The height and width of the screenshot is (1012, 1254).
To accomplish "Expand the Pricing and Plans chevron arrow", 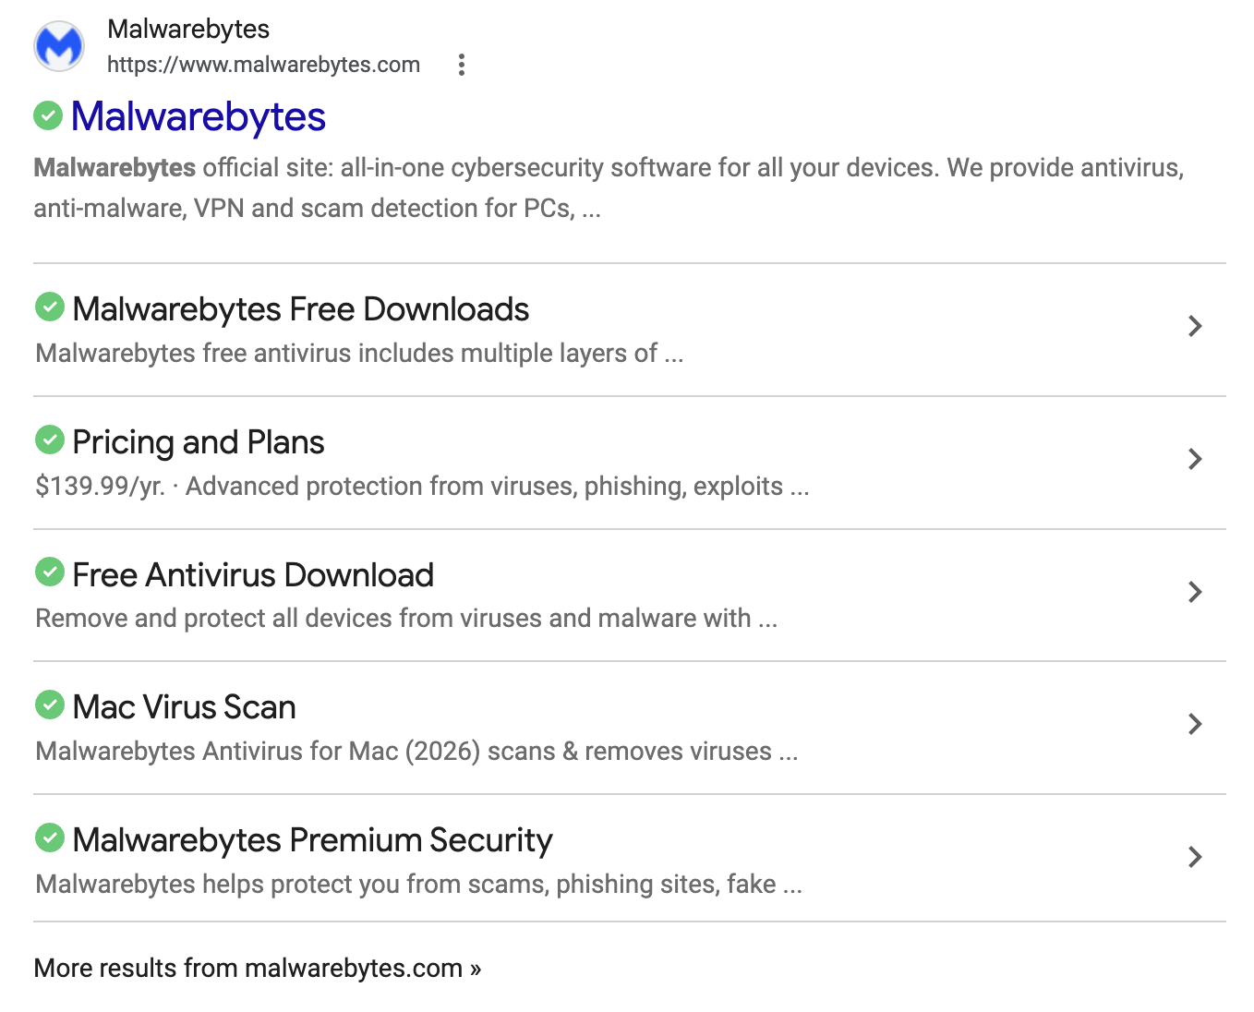I will coord(1195,459).
